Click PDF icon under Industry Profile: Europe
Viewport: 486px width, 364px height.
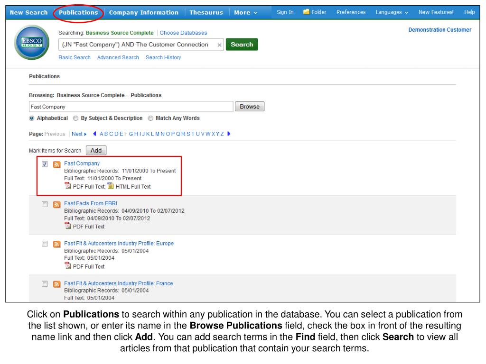[x=67, y=265]
